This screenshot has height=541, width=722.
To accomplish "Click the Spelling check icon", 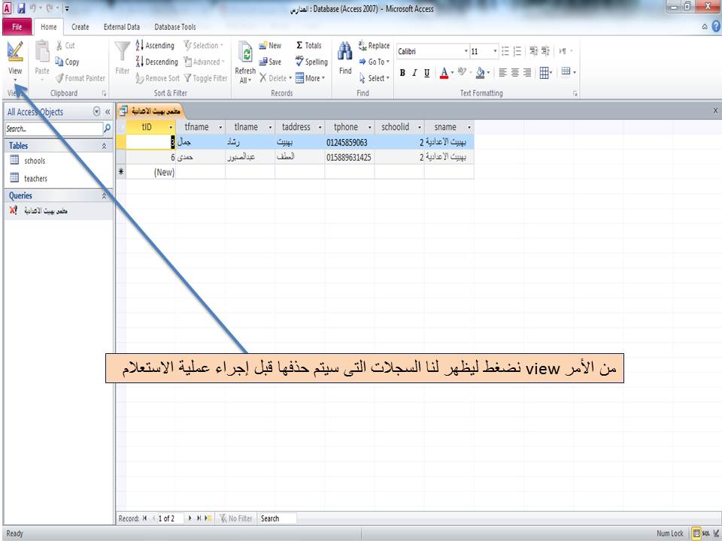I will click(x=299, y=62).
